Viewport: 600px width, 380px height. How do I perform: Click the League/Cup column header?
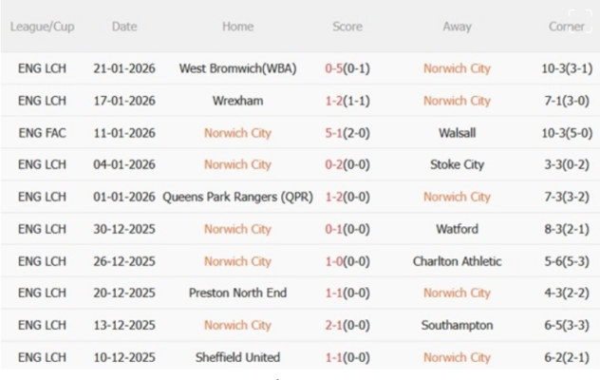click(x=42, y=27)
